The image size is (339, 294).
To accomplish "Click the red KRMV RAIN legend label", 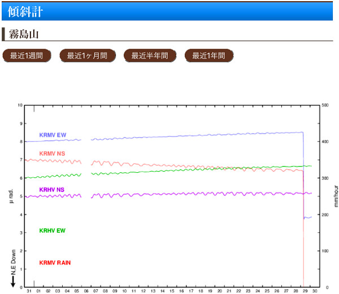I will 55,263.
